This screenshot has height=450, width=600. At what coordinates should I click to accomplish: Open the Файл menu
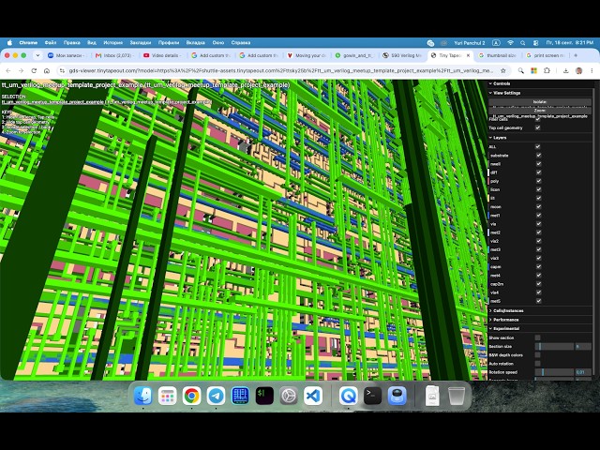click(x=51, y=43)
